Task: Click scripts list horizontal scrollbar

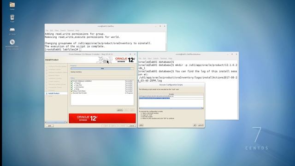Action: click(x=171, y=108)
